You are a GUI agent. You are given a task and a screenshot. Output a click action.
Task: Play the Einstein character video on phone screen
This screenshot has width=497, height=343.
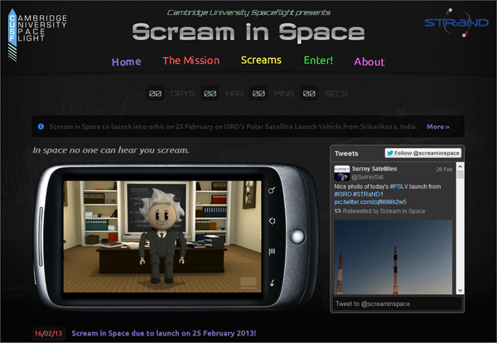[162, 236]
